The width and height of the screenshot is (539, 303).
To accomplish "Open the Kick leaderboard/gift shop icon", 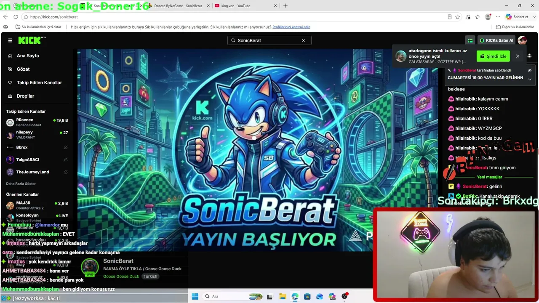I will click(x=470, y=40).
